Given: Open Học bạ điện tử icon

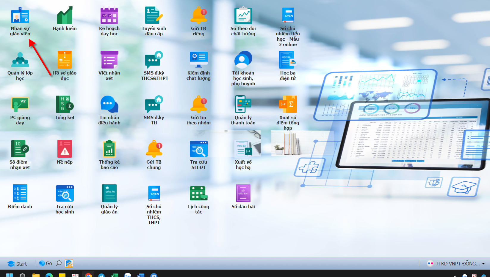Looking at the screenshot, I should 287,60.
